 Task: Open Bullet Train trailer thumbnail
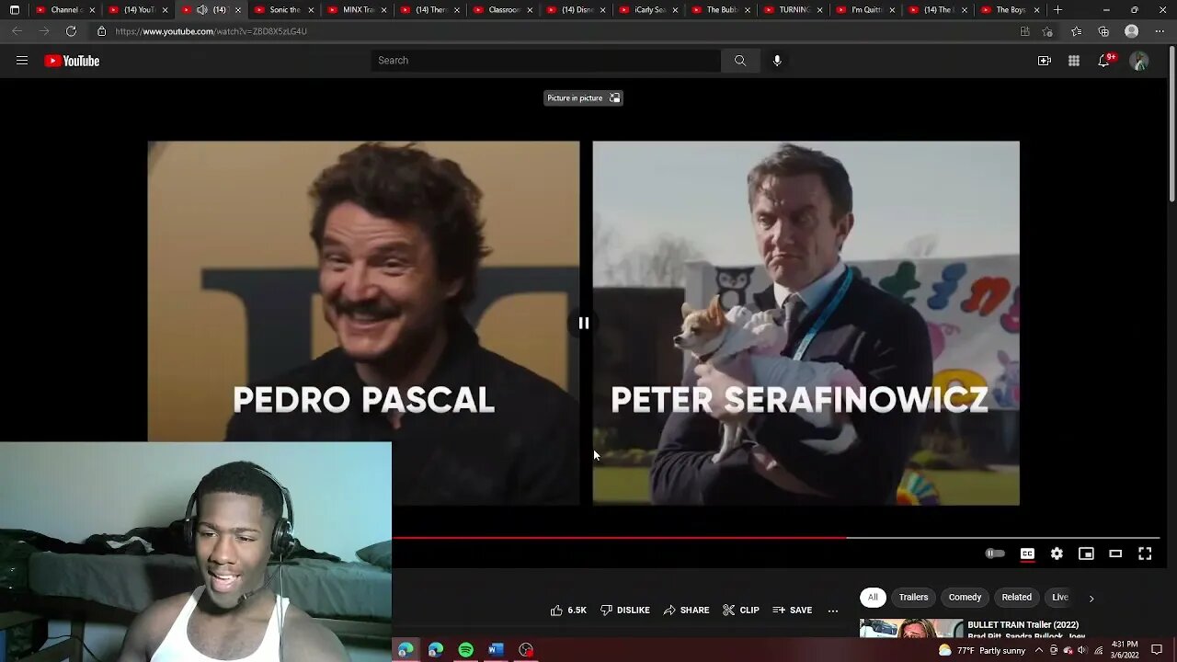pos(911,629)
